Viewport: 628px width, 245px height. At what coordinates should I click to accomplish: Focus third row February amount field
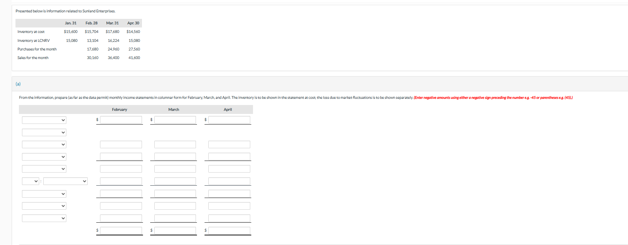click(x=121, y=144)
